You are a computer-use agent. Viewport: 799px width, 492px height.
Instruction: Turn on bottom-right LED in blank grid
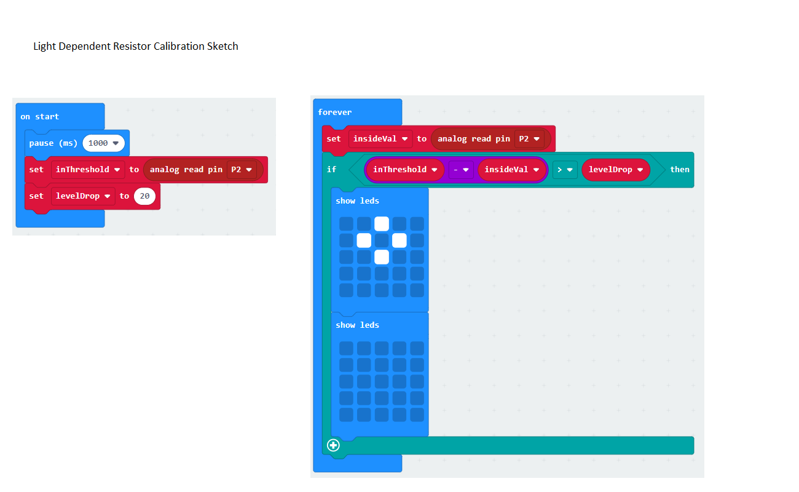(x=417, y=414)
